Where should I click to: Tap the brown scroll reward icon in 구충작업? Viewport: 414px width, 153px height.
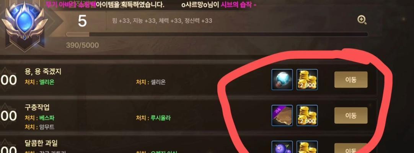pyautogui.click(x=282, y=115)
